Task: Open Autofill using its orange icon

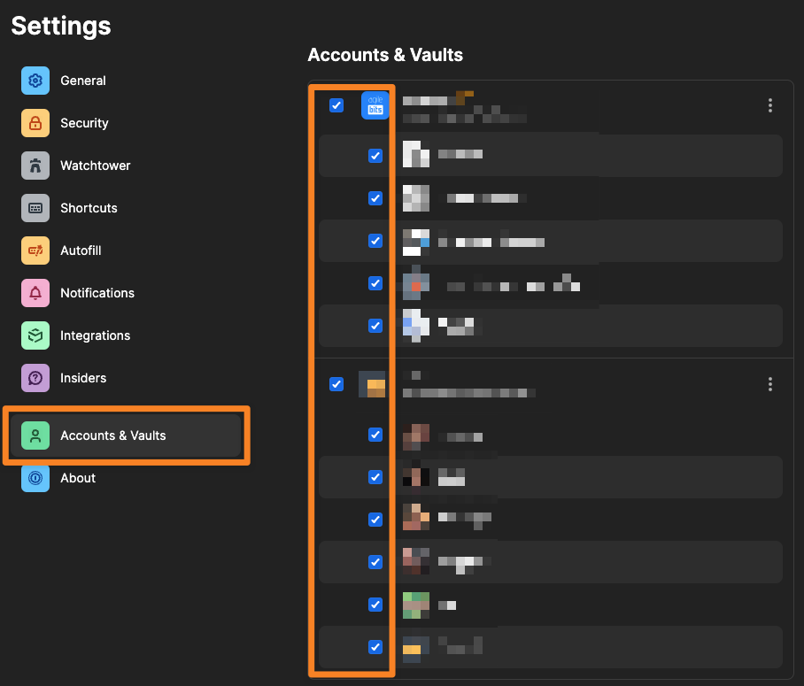Action: pyautogui.click(x=35, y=251)
